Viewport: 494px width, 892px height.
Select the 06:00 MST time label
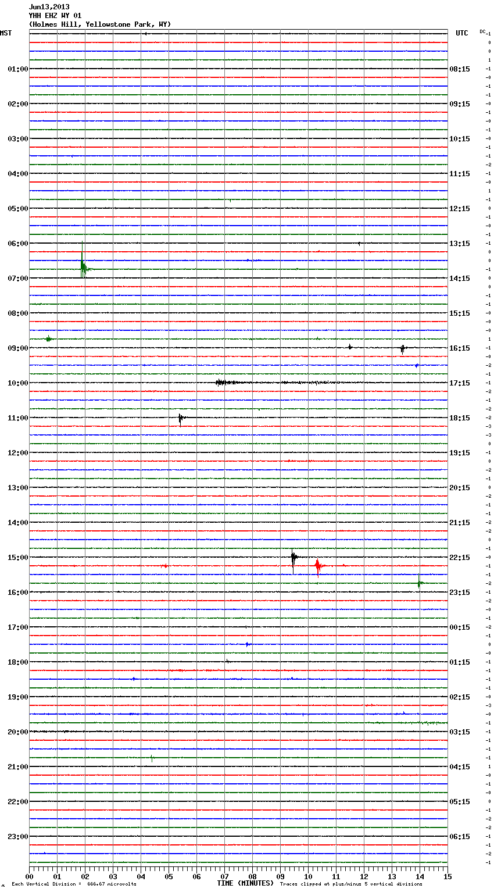coord(17,244)
